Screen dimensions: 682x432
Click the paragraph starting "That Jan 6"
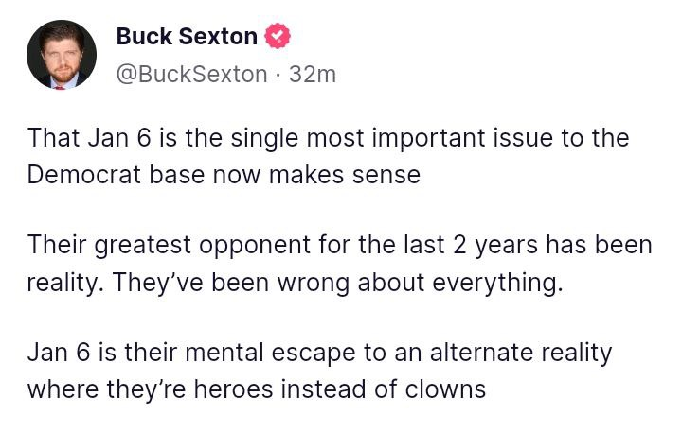[328, 156]
